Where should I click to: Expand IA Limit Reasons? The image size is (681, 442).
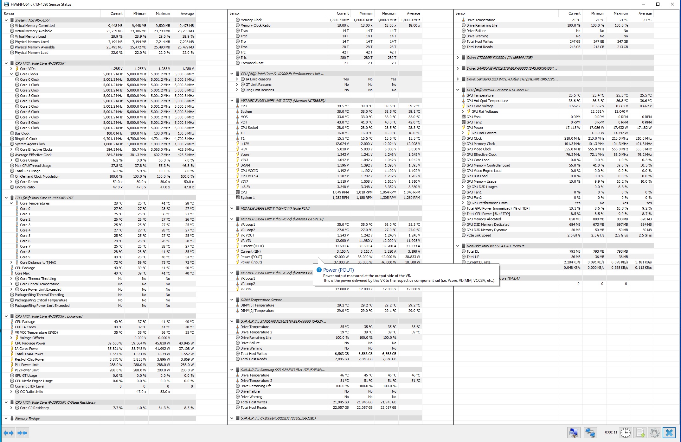click(x=237, y=79)
